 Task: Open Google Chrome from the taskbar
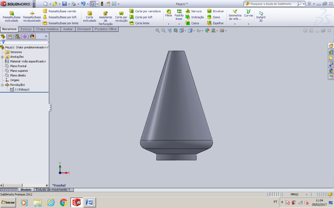pos(63,202)
